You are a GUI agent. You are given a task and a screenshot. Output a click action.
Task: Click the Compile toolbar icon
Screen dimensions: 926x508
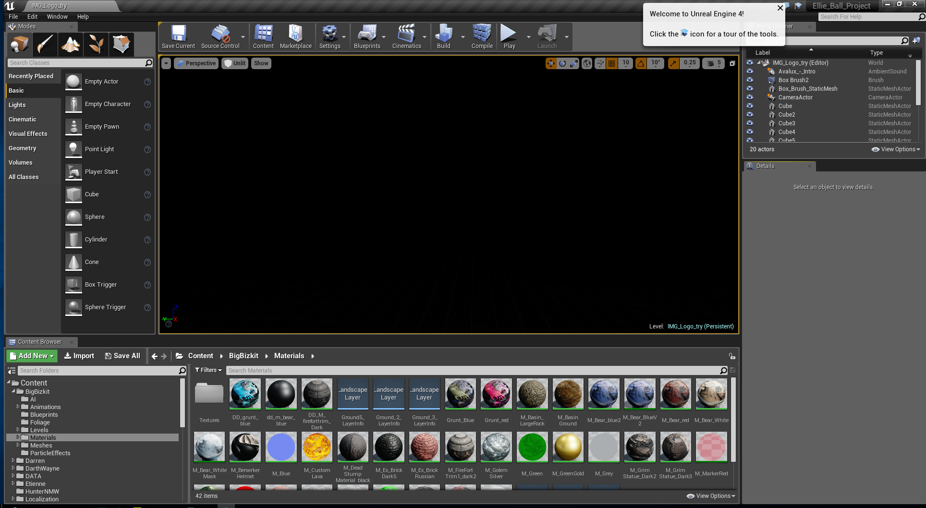(482, 36)
